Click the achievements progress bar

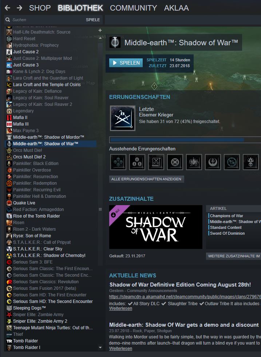click(185, 140)
